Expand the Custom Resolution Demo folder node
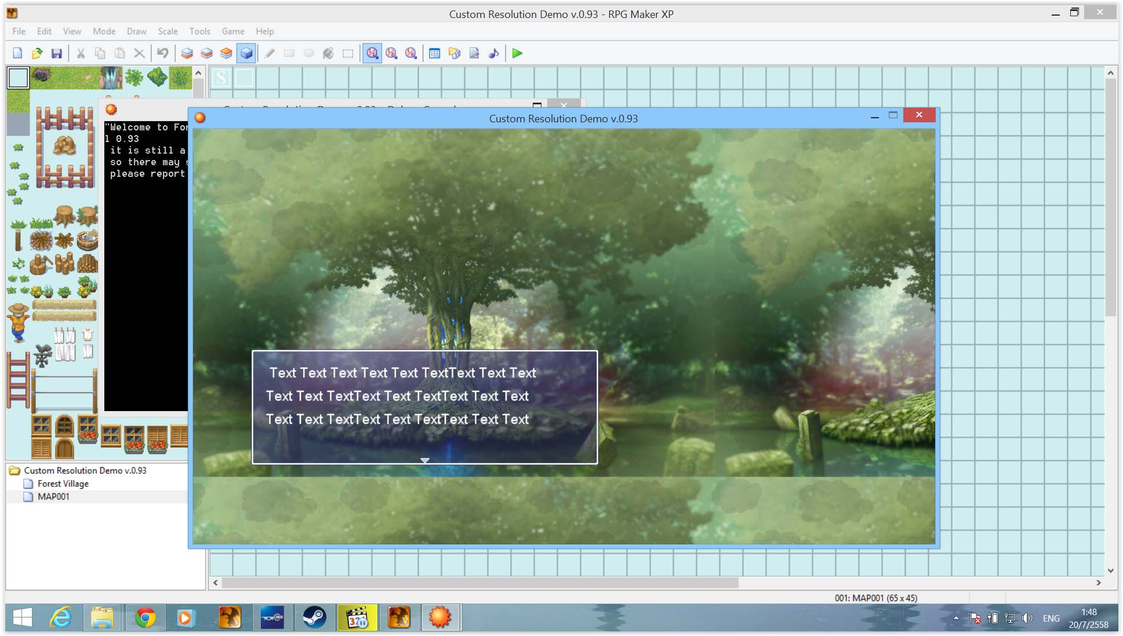This screenshot has width=1123, height=636. coord(15,471)
